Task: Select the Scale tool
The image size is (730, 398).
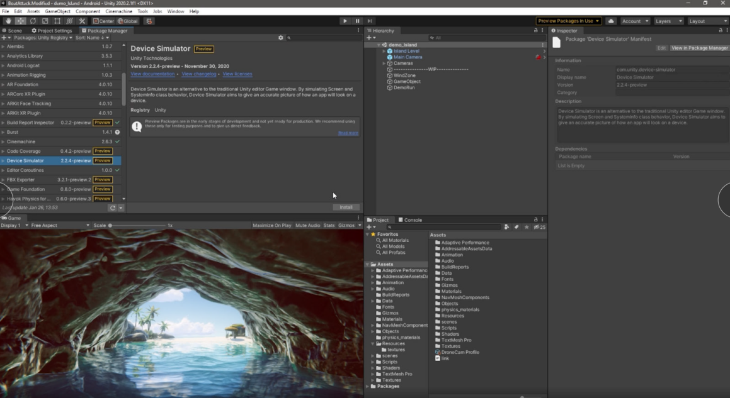Action: [x=44, y=21]
